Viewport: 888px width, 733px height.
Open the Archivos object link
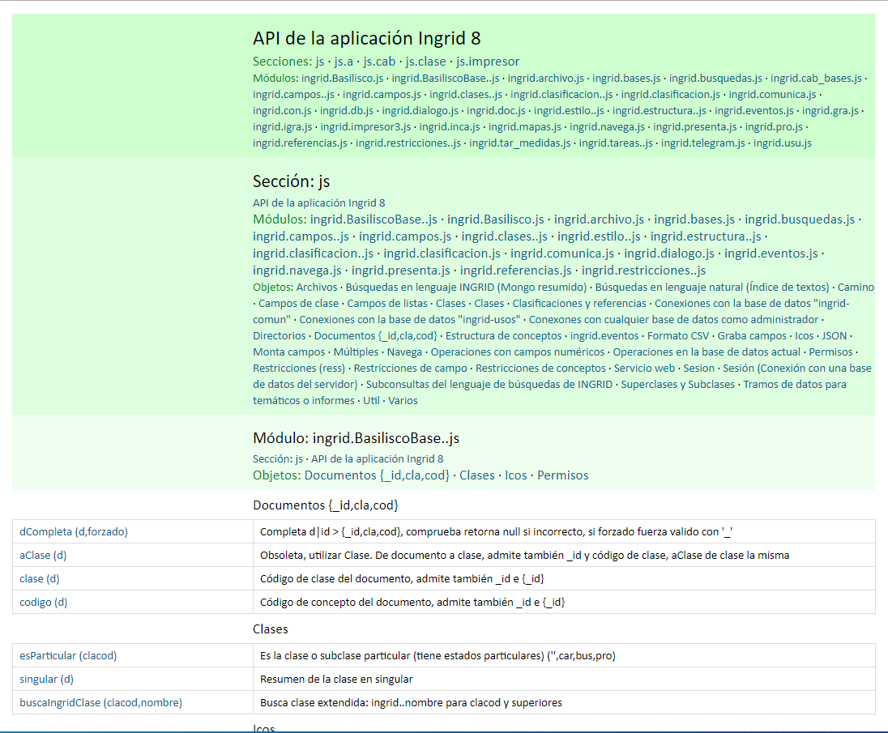click(317, 287)
